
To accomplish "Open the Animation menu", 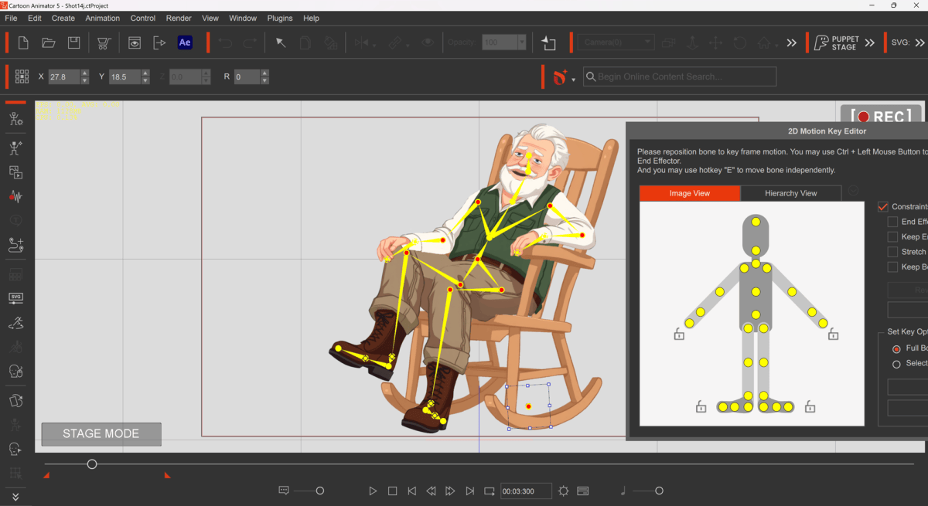I will point(103,18).
